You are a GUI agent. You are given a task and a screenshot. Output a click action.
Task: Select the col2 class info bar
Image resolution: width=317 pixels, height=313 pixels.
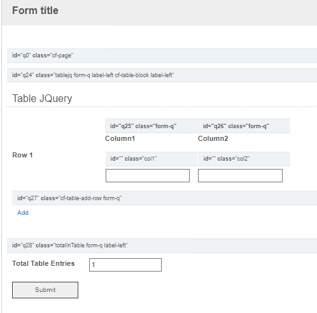coord(244,159)
